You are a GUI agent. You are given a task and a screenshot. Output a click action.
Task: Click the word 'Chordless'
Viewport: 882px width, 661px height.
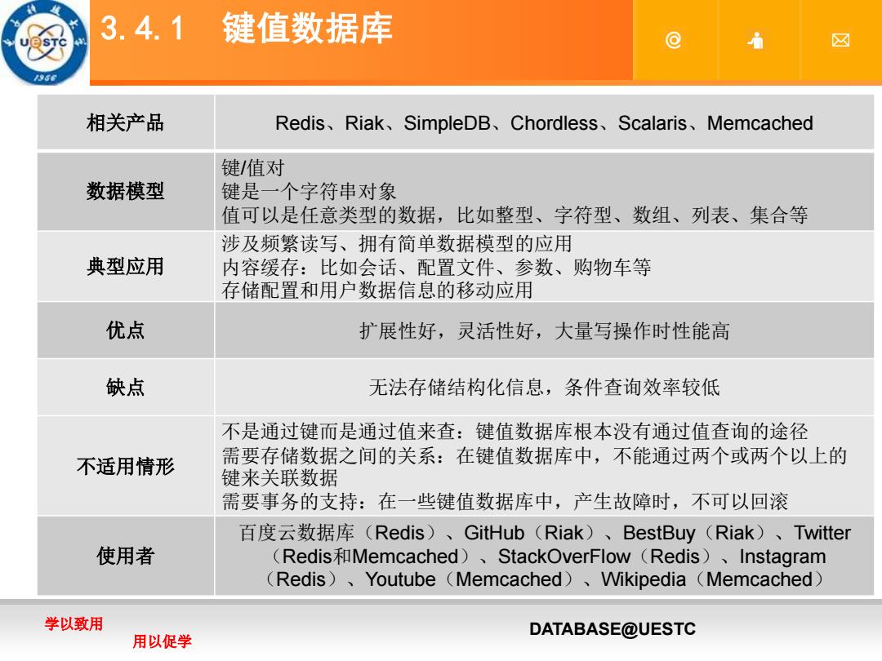(x=554, y=123)
